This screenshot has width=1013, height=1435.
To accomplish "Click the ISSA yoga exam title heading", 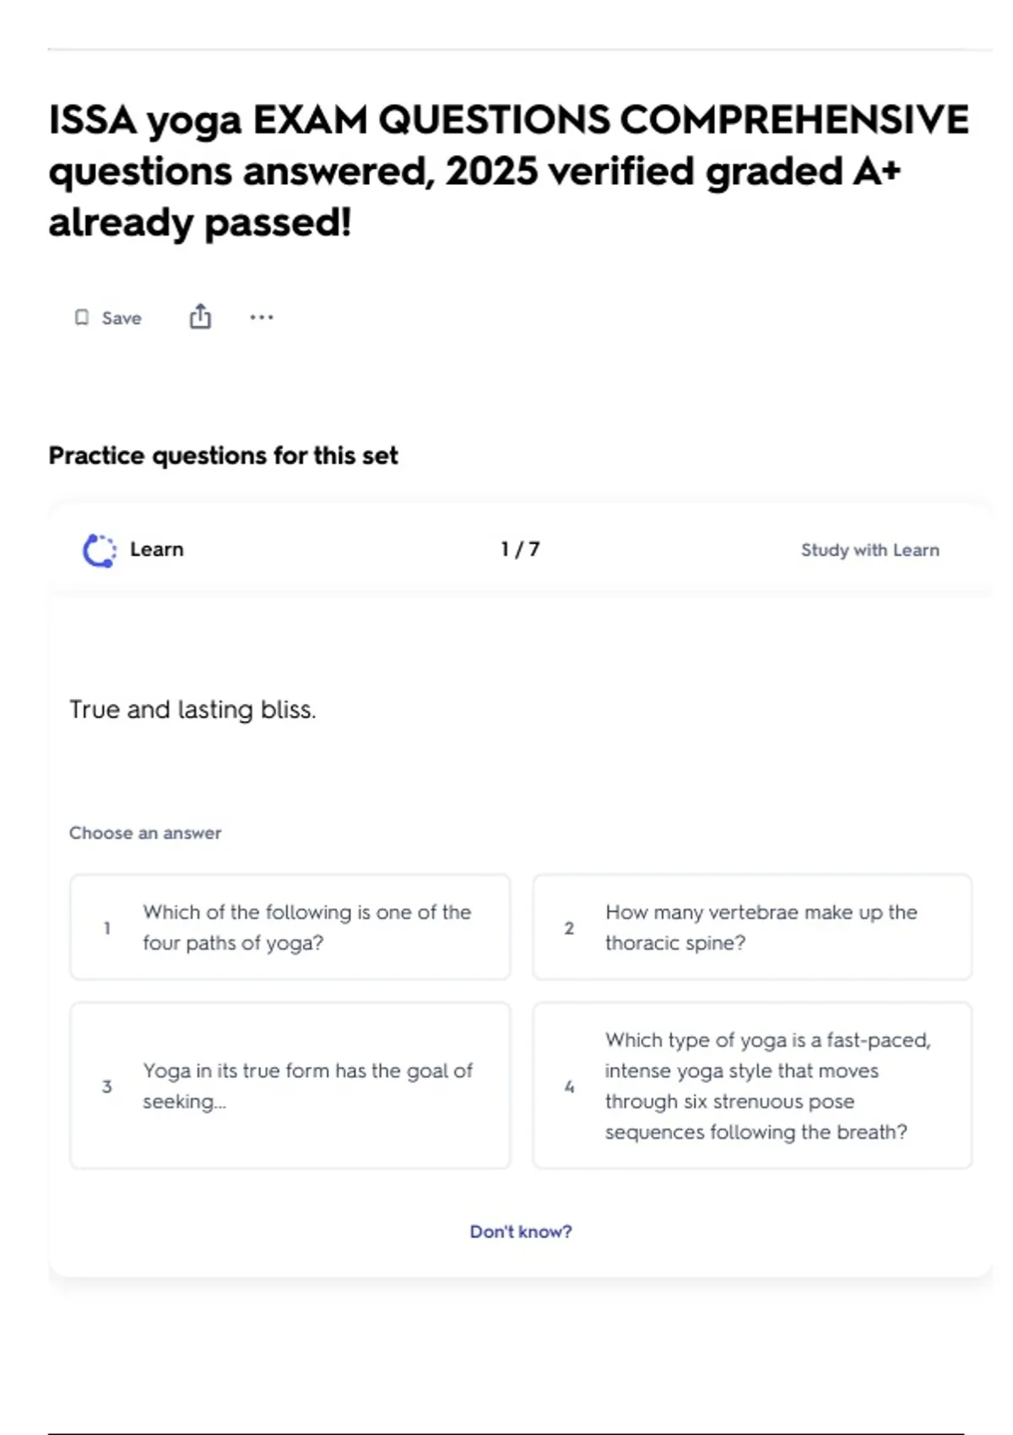I will [509, 171].
